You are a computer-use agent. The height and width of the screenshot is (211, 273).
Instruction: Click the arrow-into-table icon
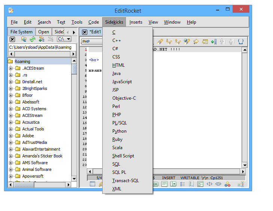tap(205, 42)
